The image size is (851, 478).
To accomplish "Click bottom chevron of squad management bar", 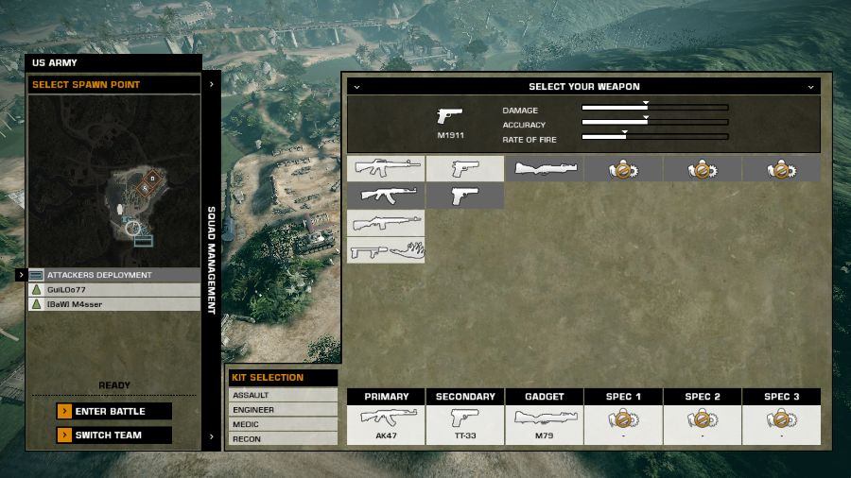I will coord(212,436).
